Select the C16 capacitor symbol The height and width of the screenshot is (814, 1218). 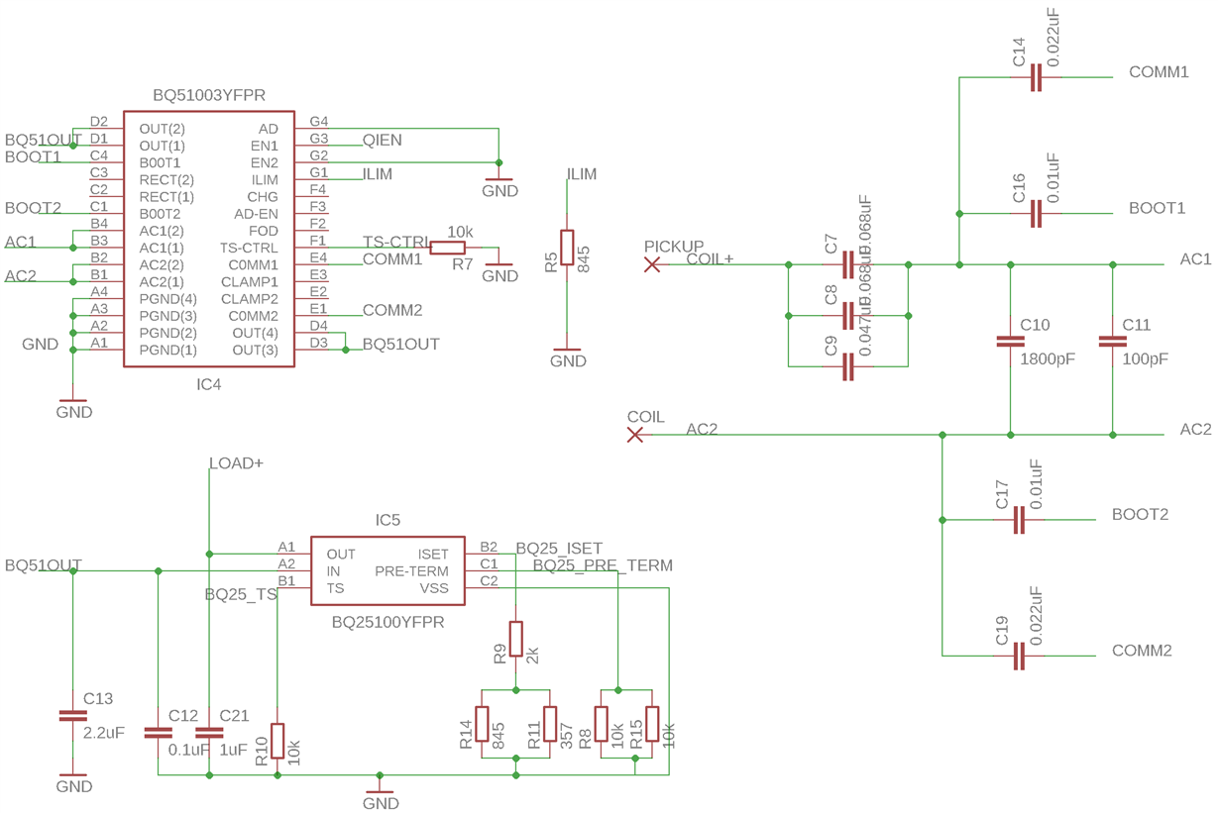point(1036,214)
